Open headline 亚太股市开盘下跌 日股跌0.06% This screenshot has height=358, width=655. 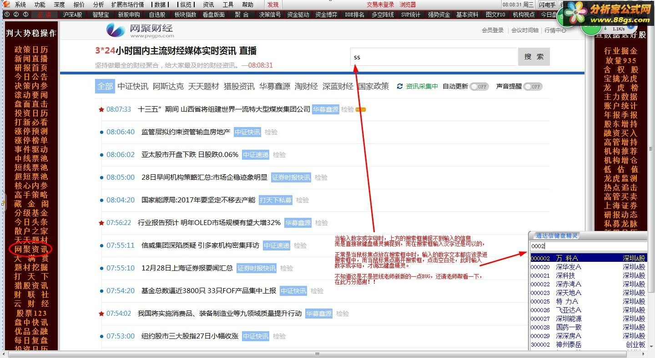click(x=190, y=155)
